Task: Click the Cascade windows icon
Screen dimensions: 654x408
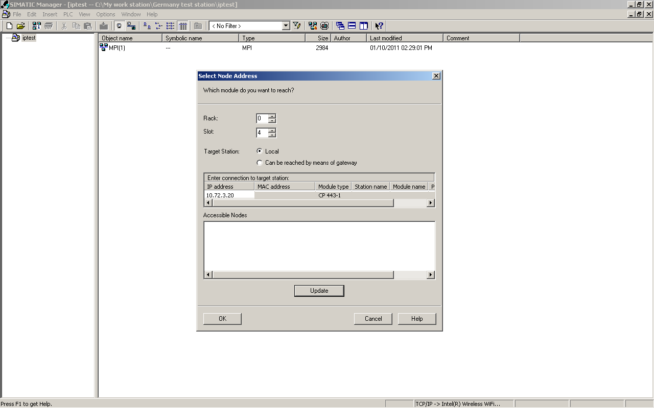Action: 340,26
